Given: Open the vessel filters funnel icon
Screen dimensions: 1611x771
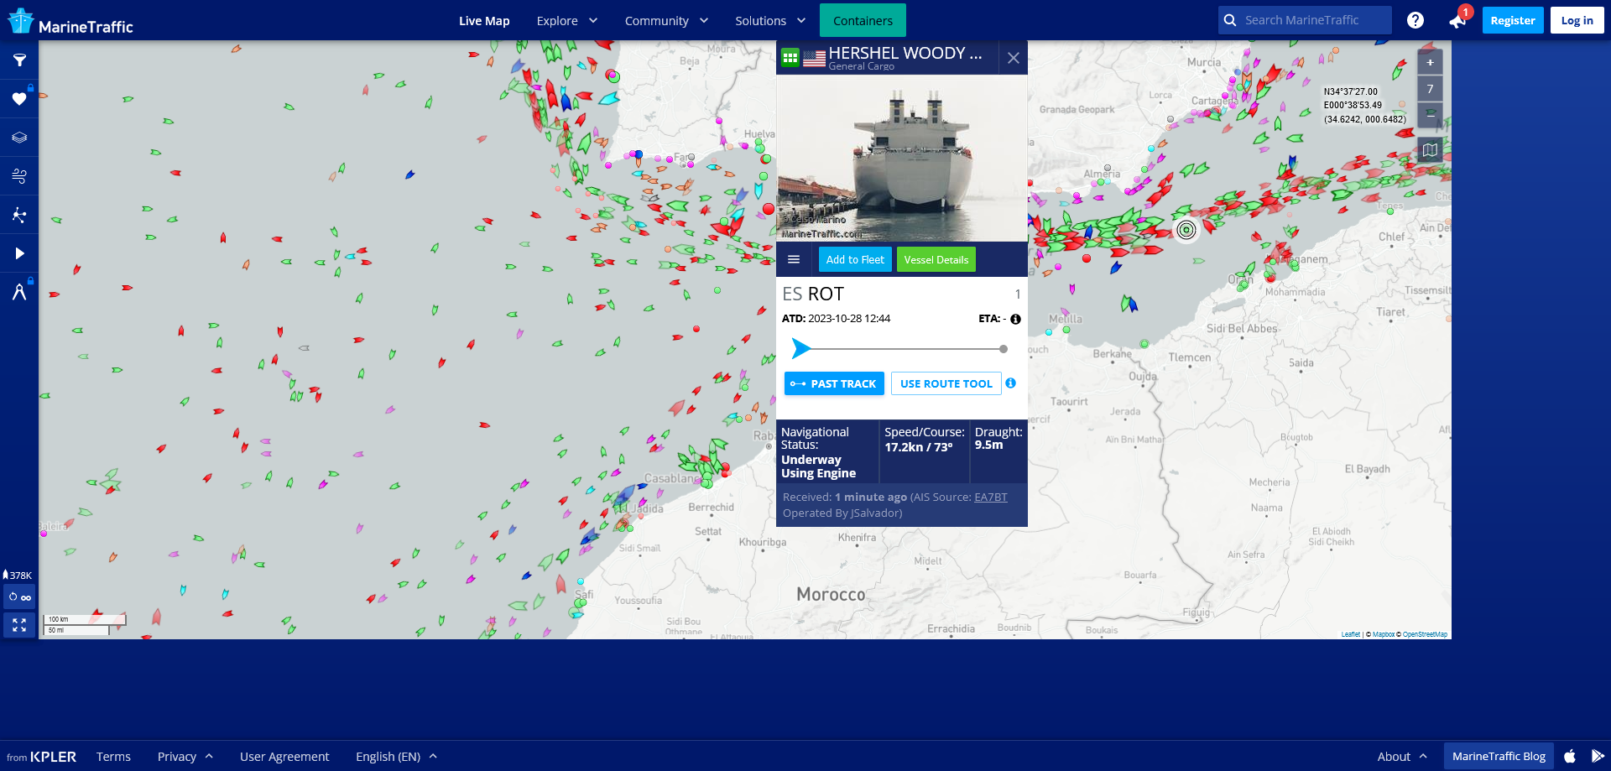Looking at the screenshot, I should [x=19, y=60].
